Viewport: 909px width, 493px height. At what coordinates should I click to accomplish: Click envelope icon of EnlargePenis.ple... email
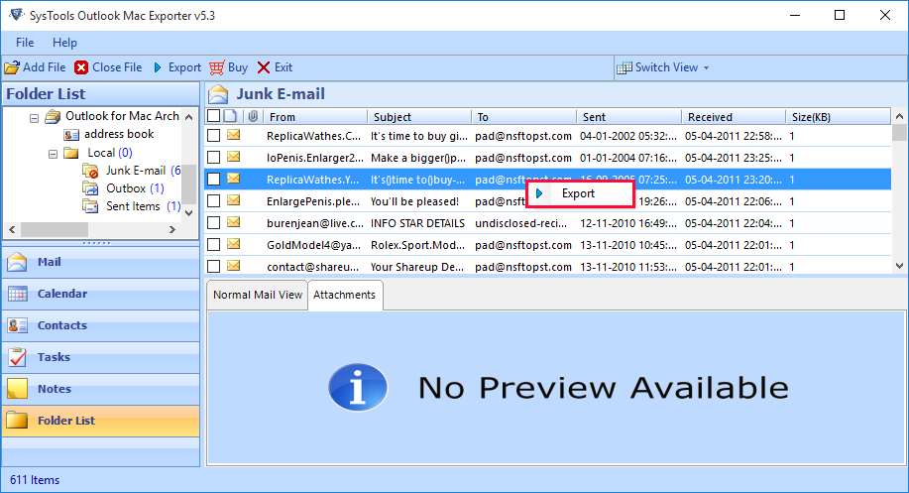(234, 200)
